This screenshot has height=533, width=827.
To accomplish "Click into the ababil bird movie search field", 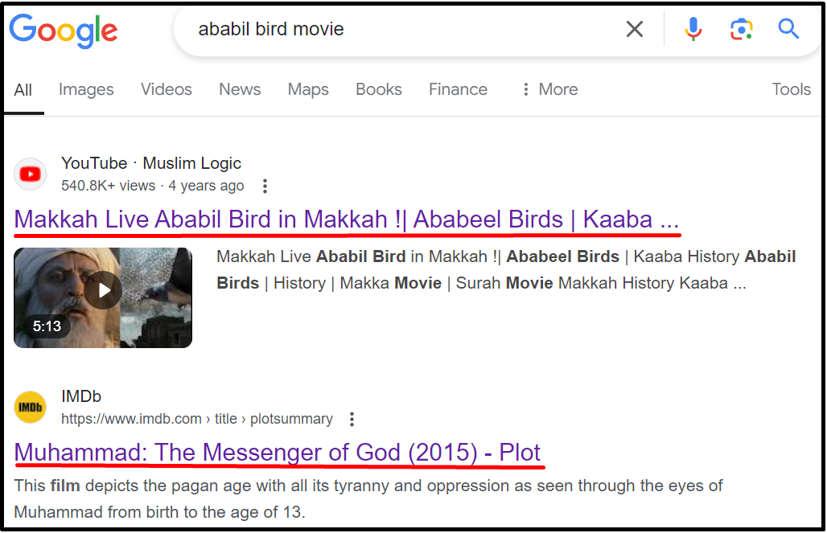I will click(401, 29).
